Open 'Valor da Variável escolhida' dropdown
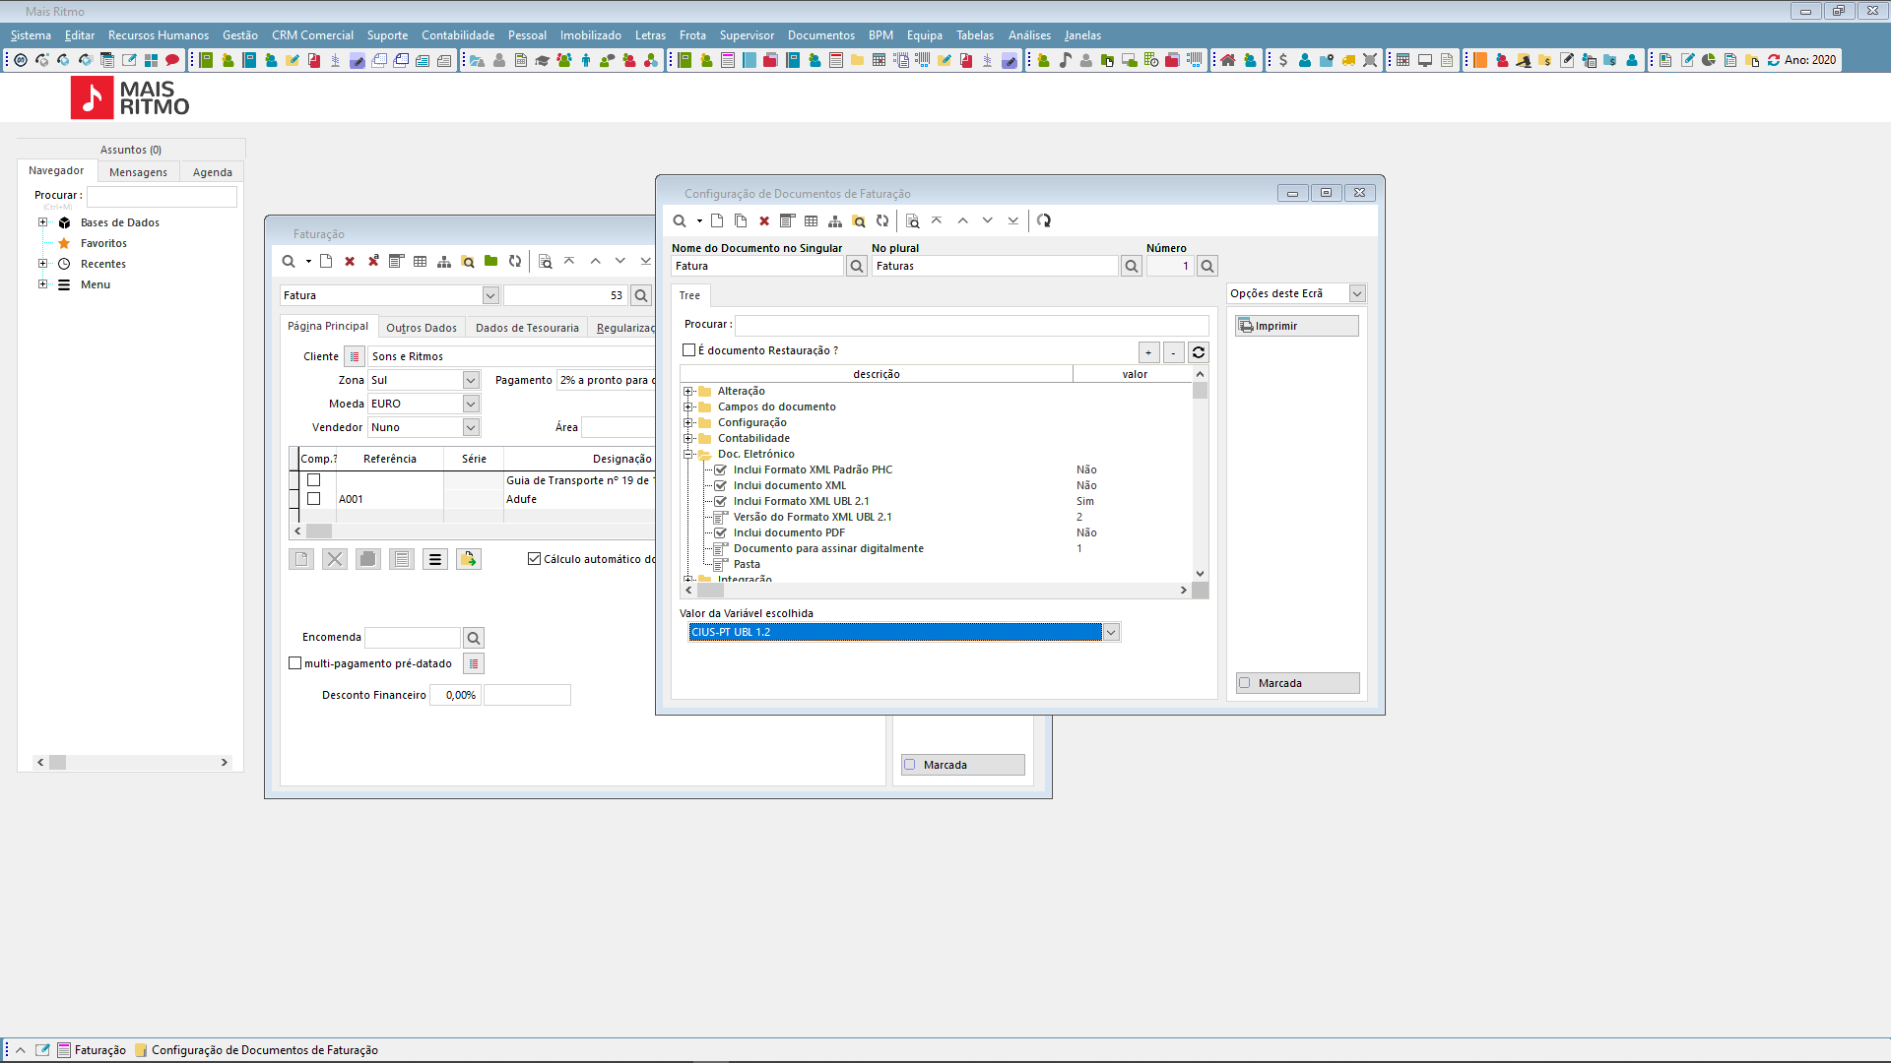 [1111, 632]
